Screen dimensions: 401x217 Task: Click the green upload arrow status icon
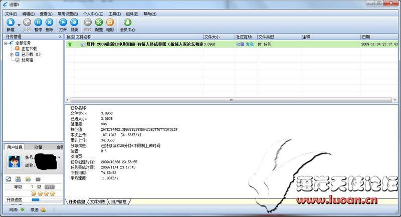click(x=70, y=44)
